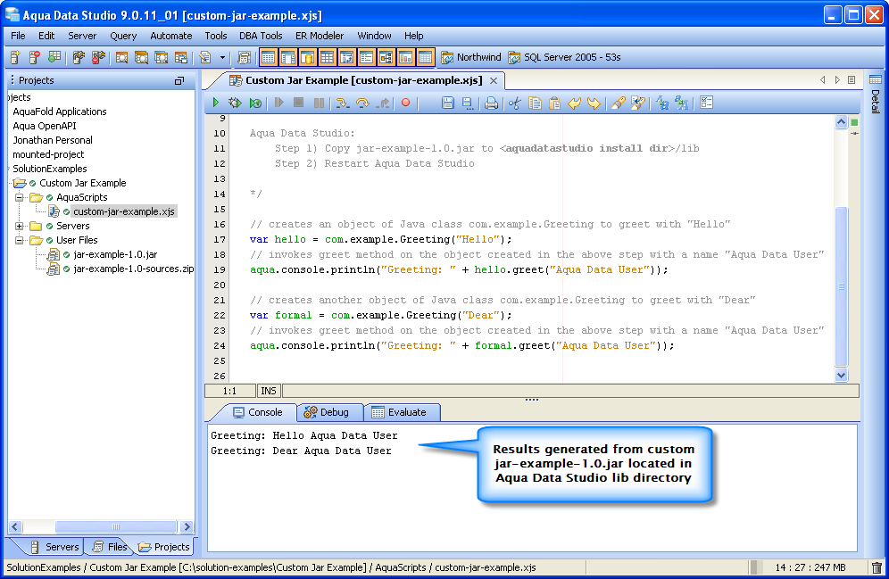The image size is (889, 579).
Task: Click the Northwind toolbar button
Action: pos(471,57)
